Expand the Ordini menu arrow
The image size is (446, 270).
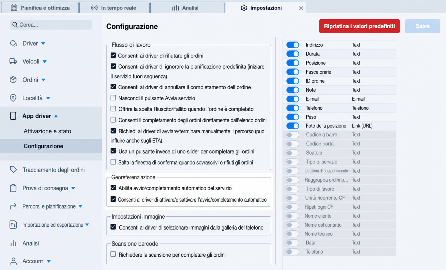(43, 80)
